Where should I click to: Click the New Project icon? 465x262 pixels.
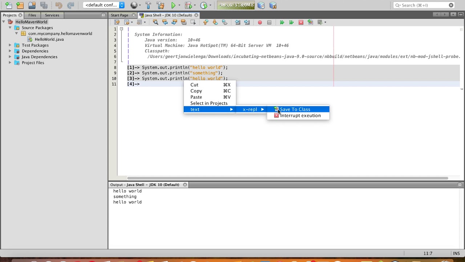(x=20, y=5)
